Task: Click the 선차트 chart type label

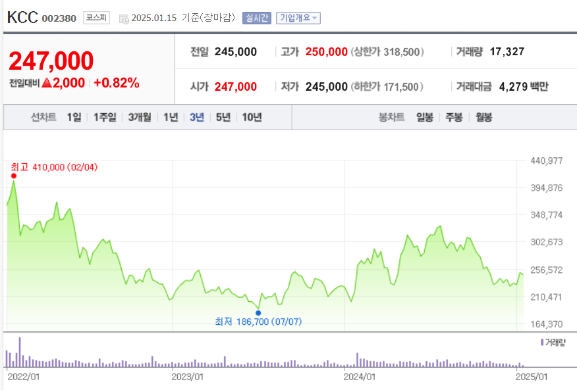Action: [43, 116]
